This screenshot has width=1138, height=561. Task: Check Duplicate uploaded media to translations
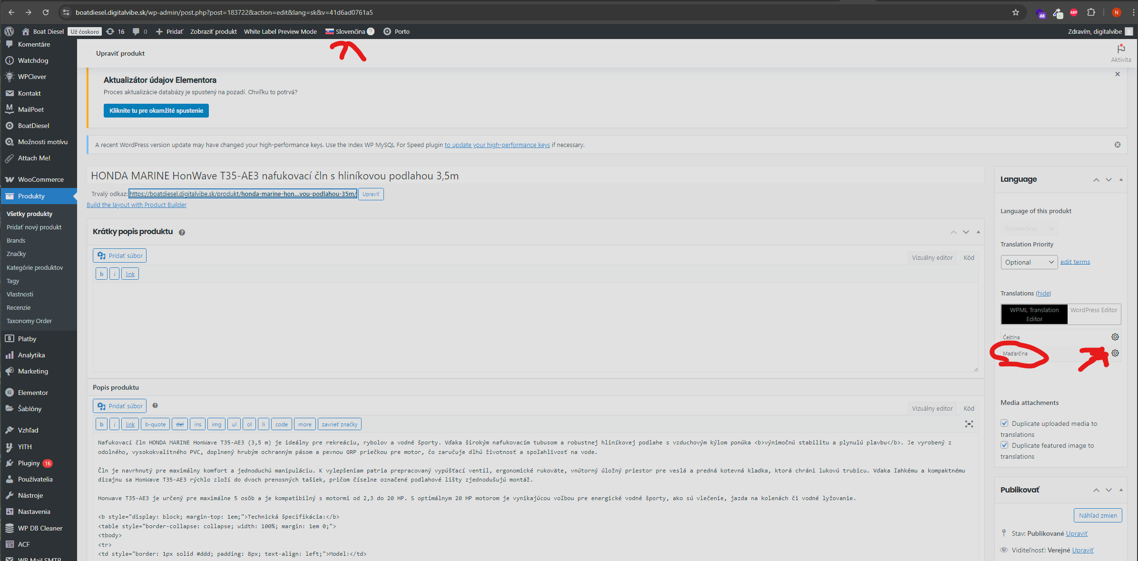point(1004,423)
